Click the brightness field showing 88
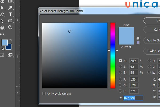 (134, 72)
